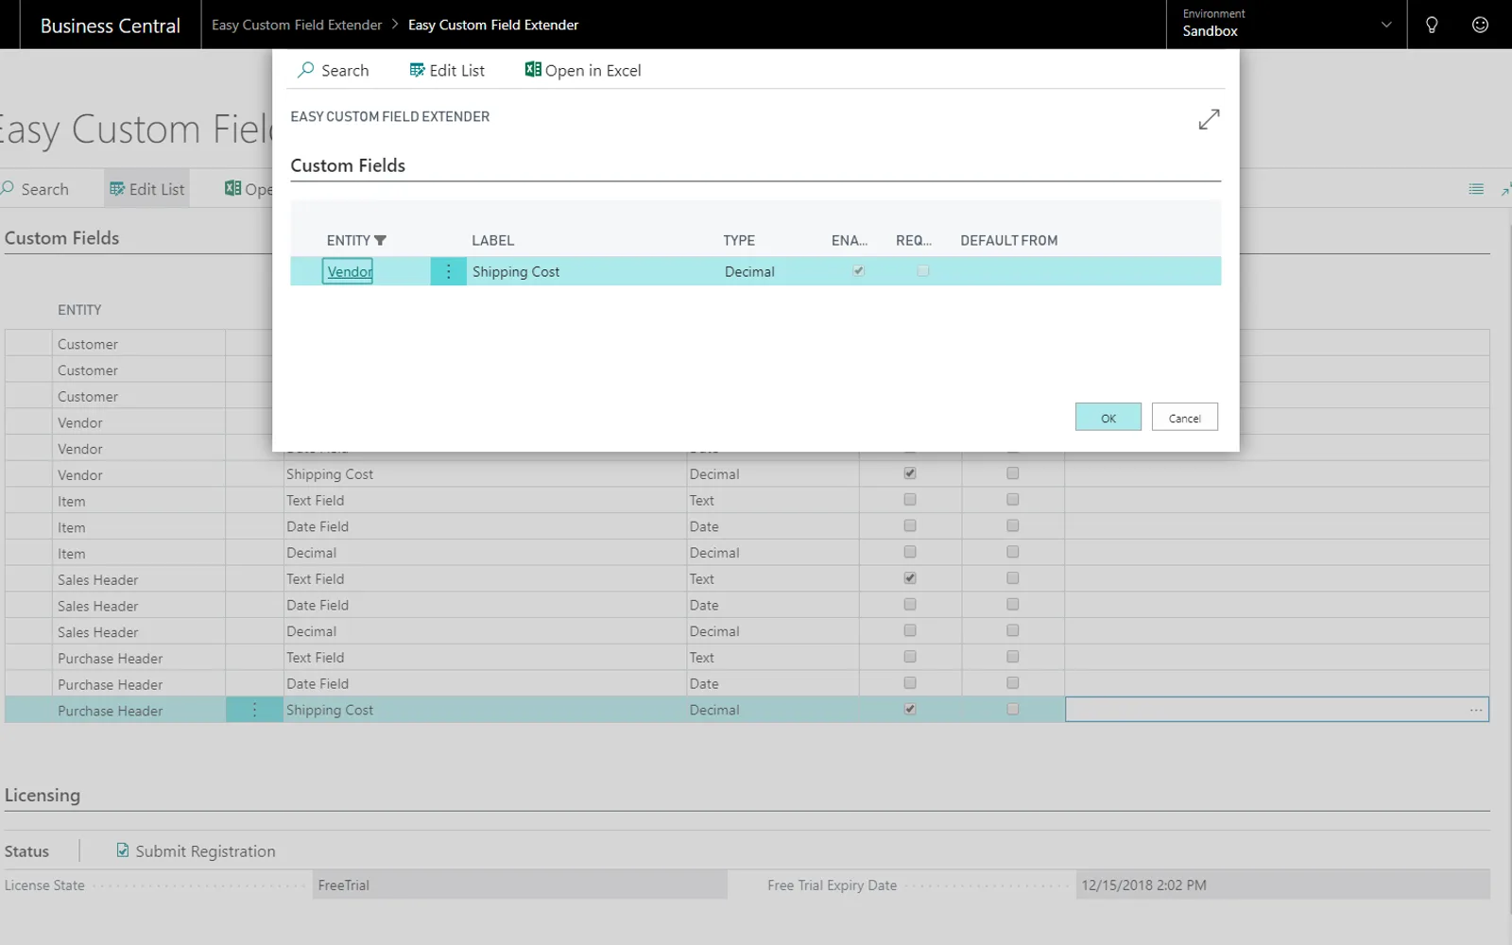This screenshot has height=945, width=1512.
Task: Collapse the Custom Fields header in the dialog
Action: tap(348, 165)
